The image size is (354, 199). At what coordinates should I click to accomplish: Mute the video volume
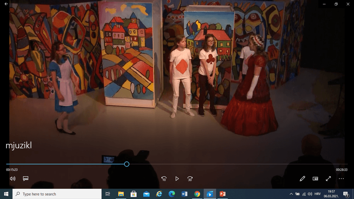point(12,178)
